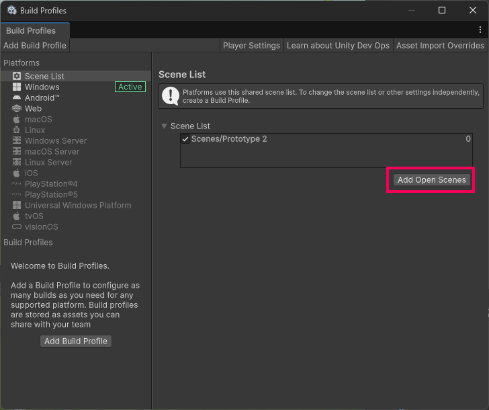Click Add Build Profile in the toolbar
Screen dimensions: 489x410
coord(35,46)
